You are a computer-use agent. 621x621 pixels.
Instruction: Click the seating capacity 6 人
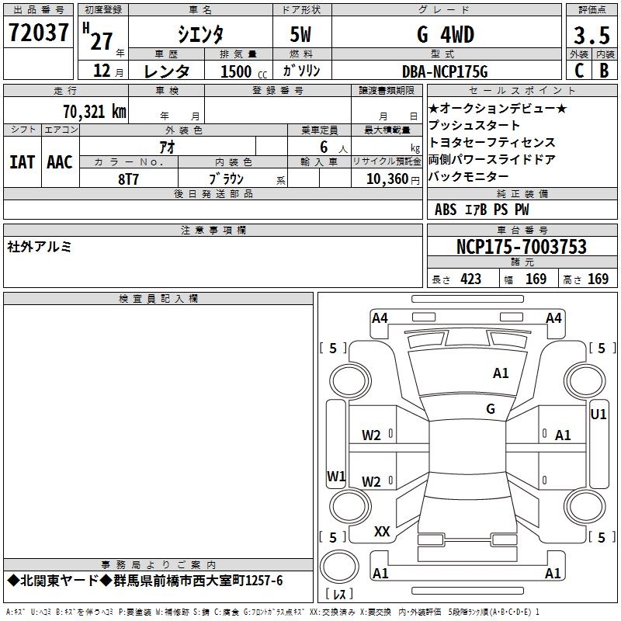point(334,147)
